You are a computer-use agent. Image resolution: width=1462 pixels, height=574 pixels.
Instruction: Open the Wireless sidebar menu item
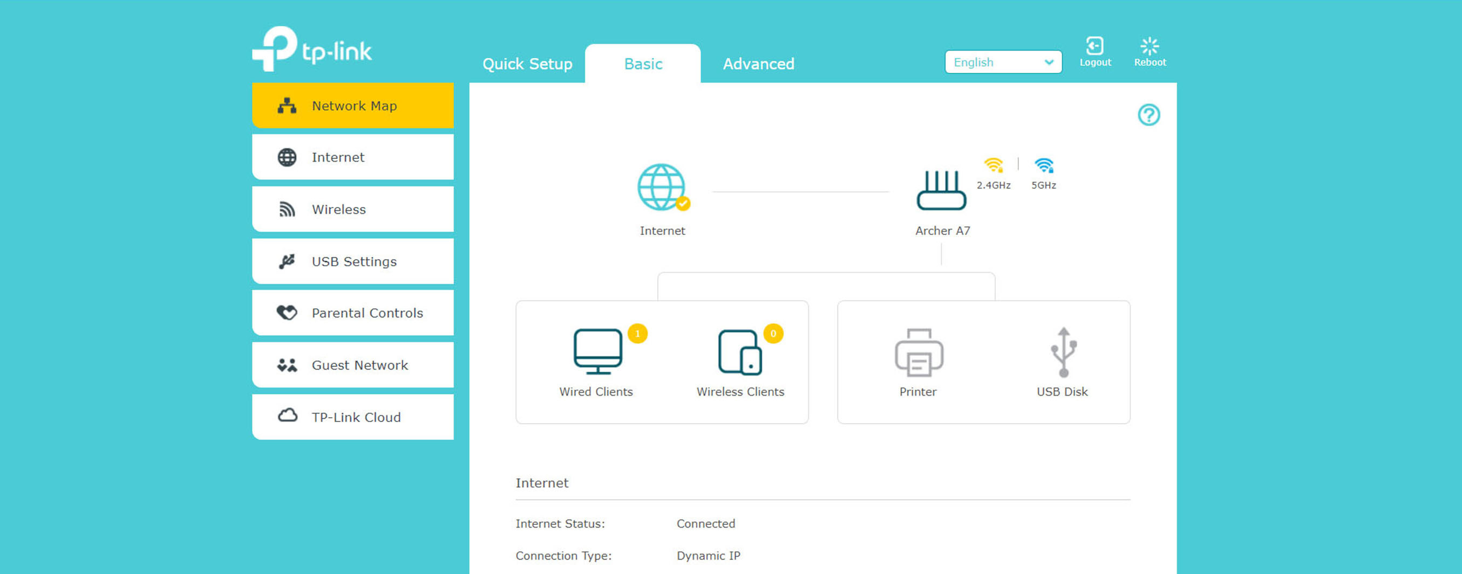(x=352, y=209)
